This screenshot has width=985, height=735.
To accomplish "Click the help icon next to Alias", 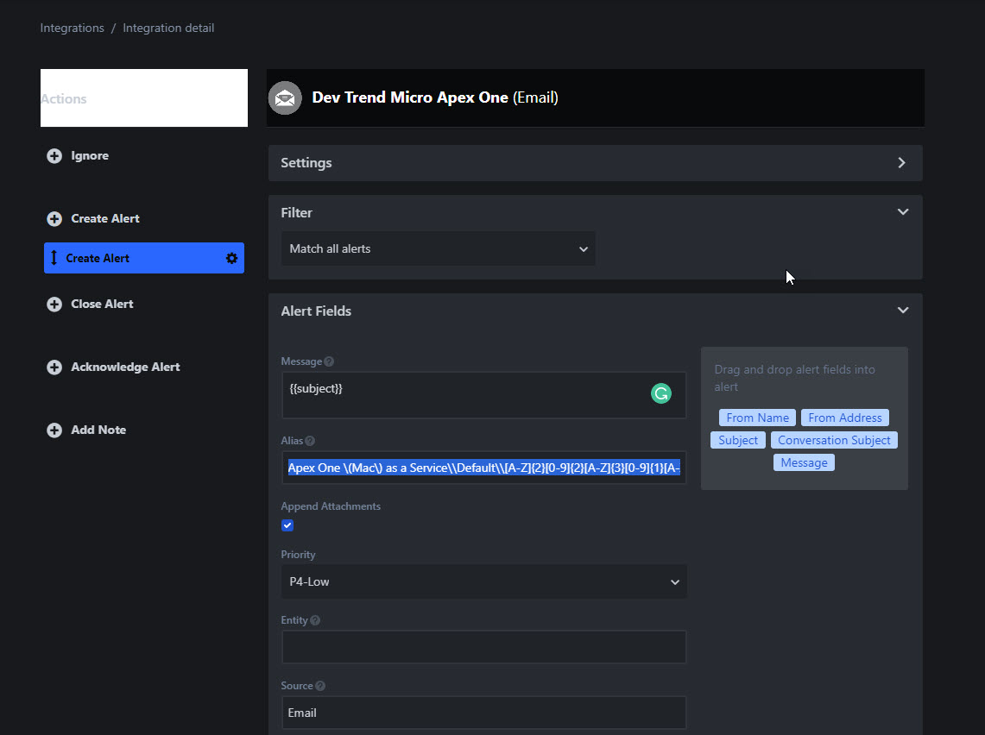I will click(x=310, y=441).
